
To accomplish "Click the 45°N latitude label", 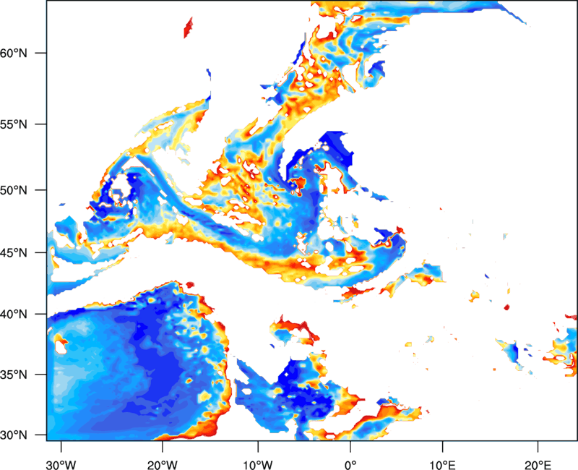I will click(x=14, y=253).
